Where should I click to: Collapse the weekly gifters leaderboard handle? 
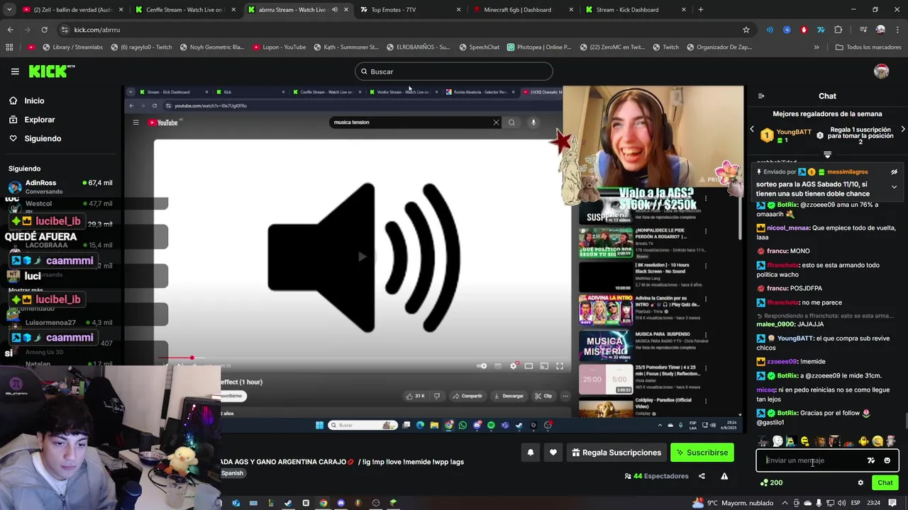click(x=827, y=154)
